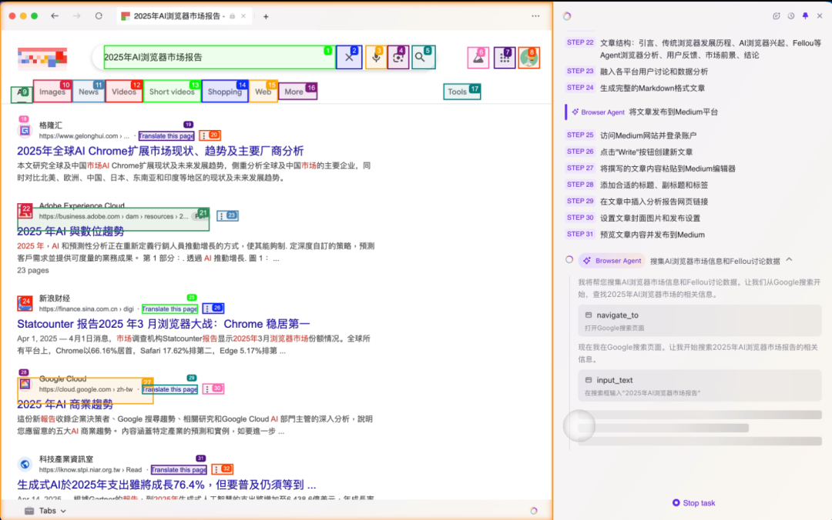832x520 pixels.
Task: Click the spinner icon at the page's bottom right
Action: click(x=534, y=511)
